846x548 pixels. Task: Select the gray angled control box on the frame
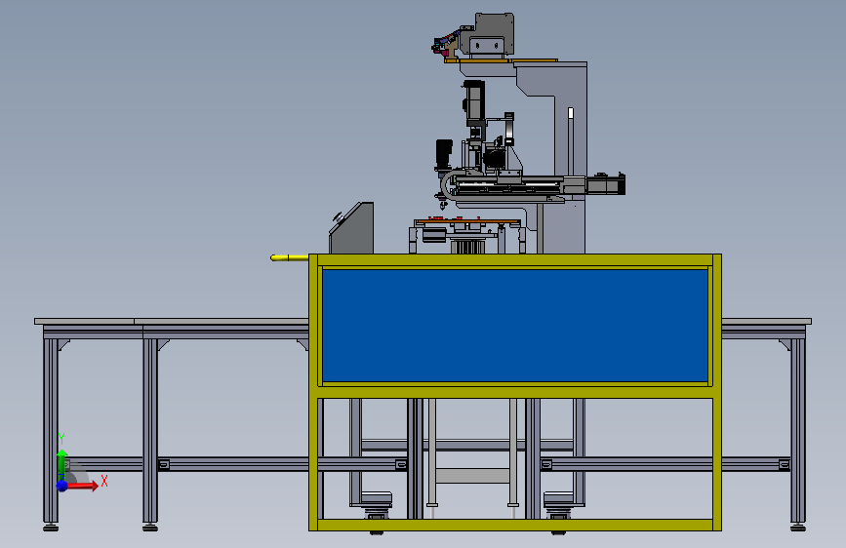click(x=352, y=229)
